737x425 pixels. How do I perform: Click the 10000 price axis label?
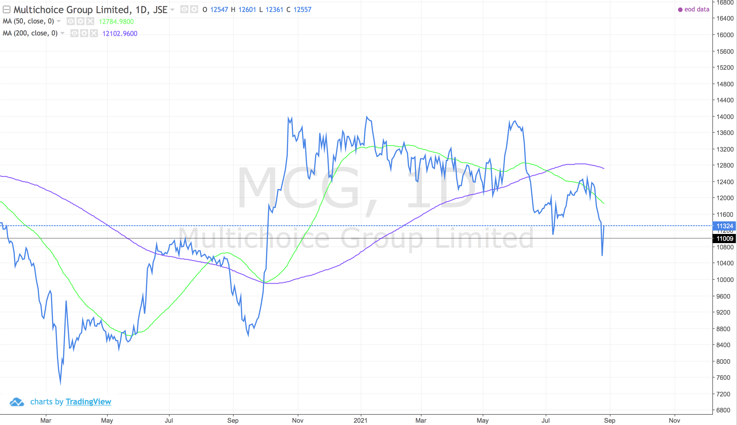(725, 280)
